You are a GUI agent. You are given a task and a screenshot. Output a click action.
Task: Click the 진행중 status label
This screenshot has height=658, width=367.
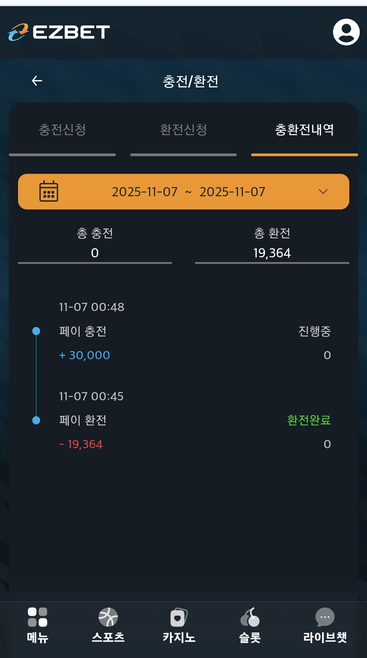point(314,331)
